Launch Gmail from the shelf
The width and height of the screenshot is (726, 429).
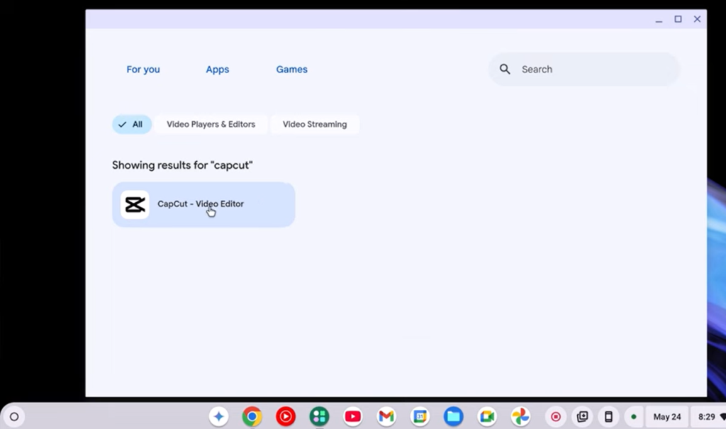point(386,416)
